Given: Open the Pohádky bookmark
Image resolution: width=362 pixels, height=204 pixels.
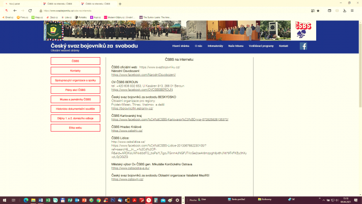Looking at the screenshot, I should [x=81, y=17].
